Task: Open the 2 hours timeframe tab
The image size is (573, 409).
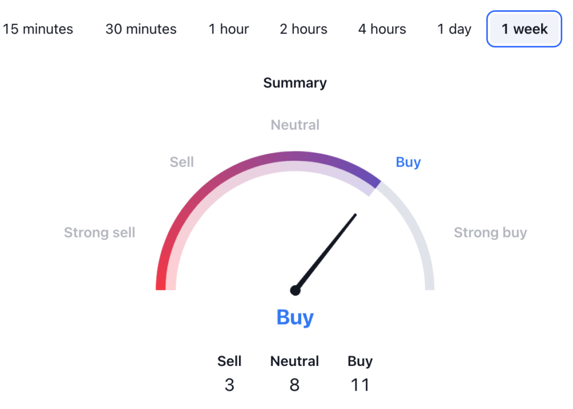Action: coord(303,29)
